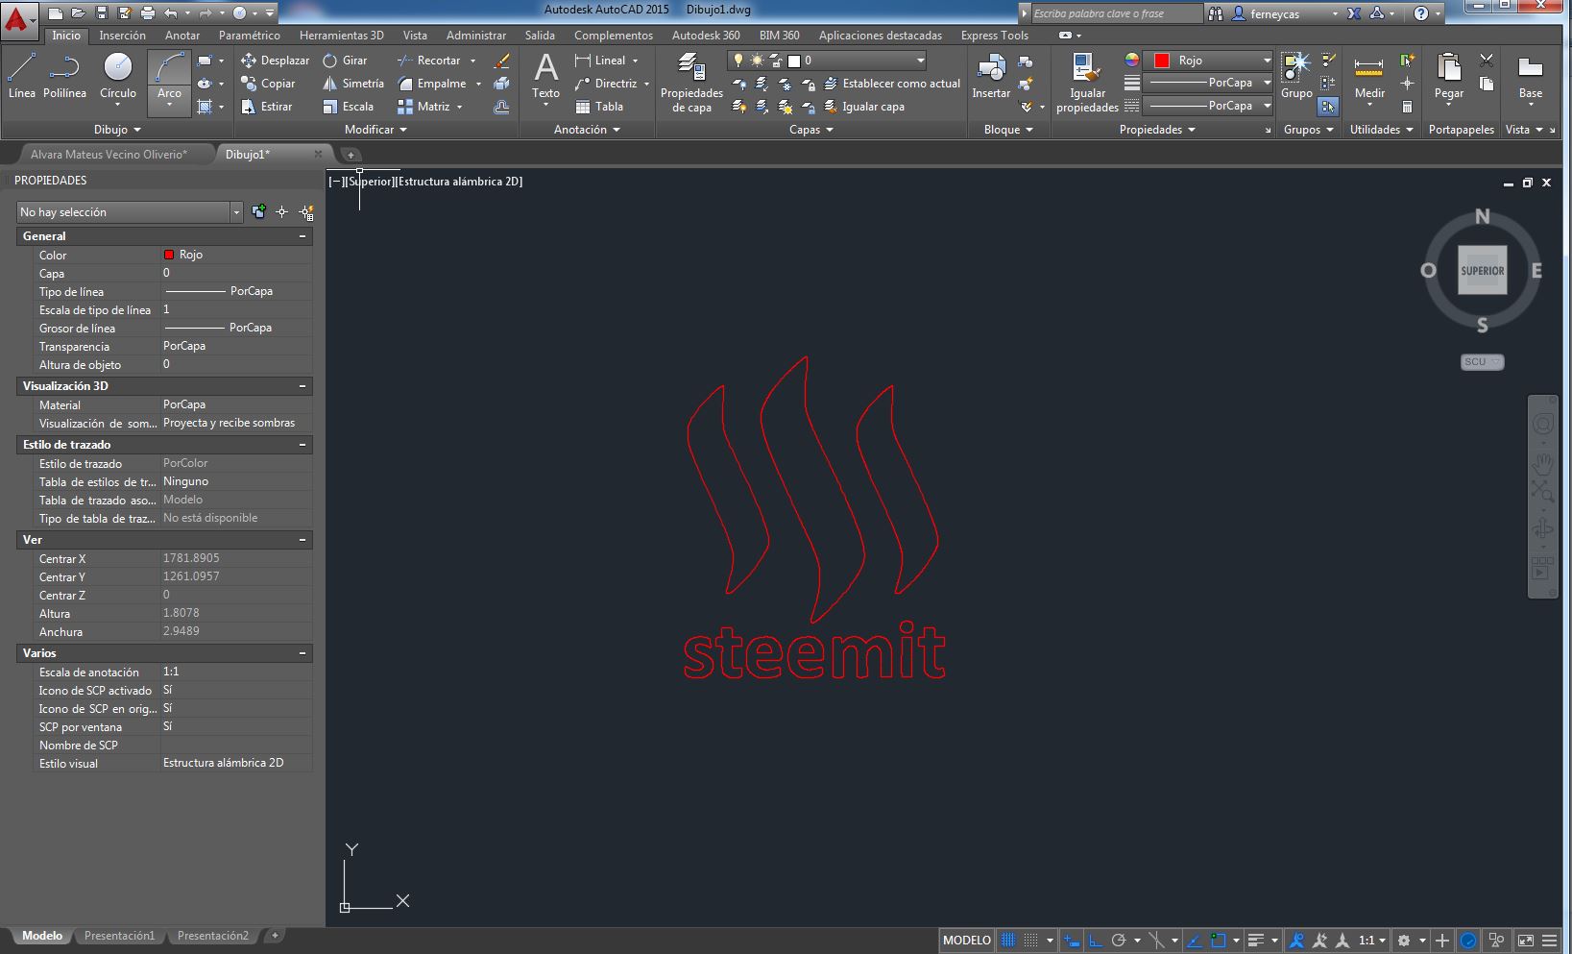The image size is (1572, 954).
Task: Toggle polar tracking in status bar
Action: pyautogui.click(x=1118, y=941)
